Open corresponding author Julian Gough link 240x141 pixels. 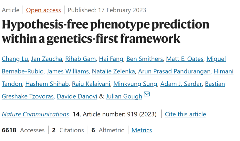point(124,96)
